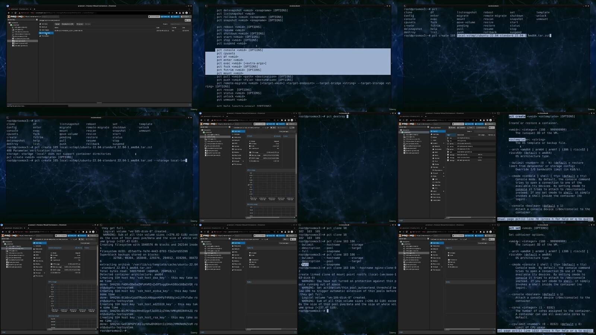Image resolution: width=596 pixels, height=335 pixels.
Task: Open container DNS beside 'pct destroy' terminal
Action: [235, 143]
